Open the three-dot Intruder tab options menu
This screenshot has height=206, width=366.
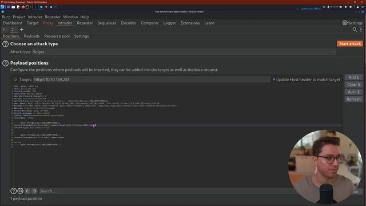(x=361, y=29)
